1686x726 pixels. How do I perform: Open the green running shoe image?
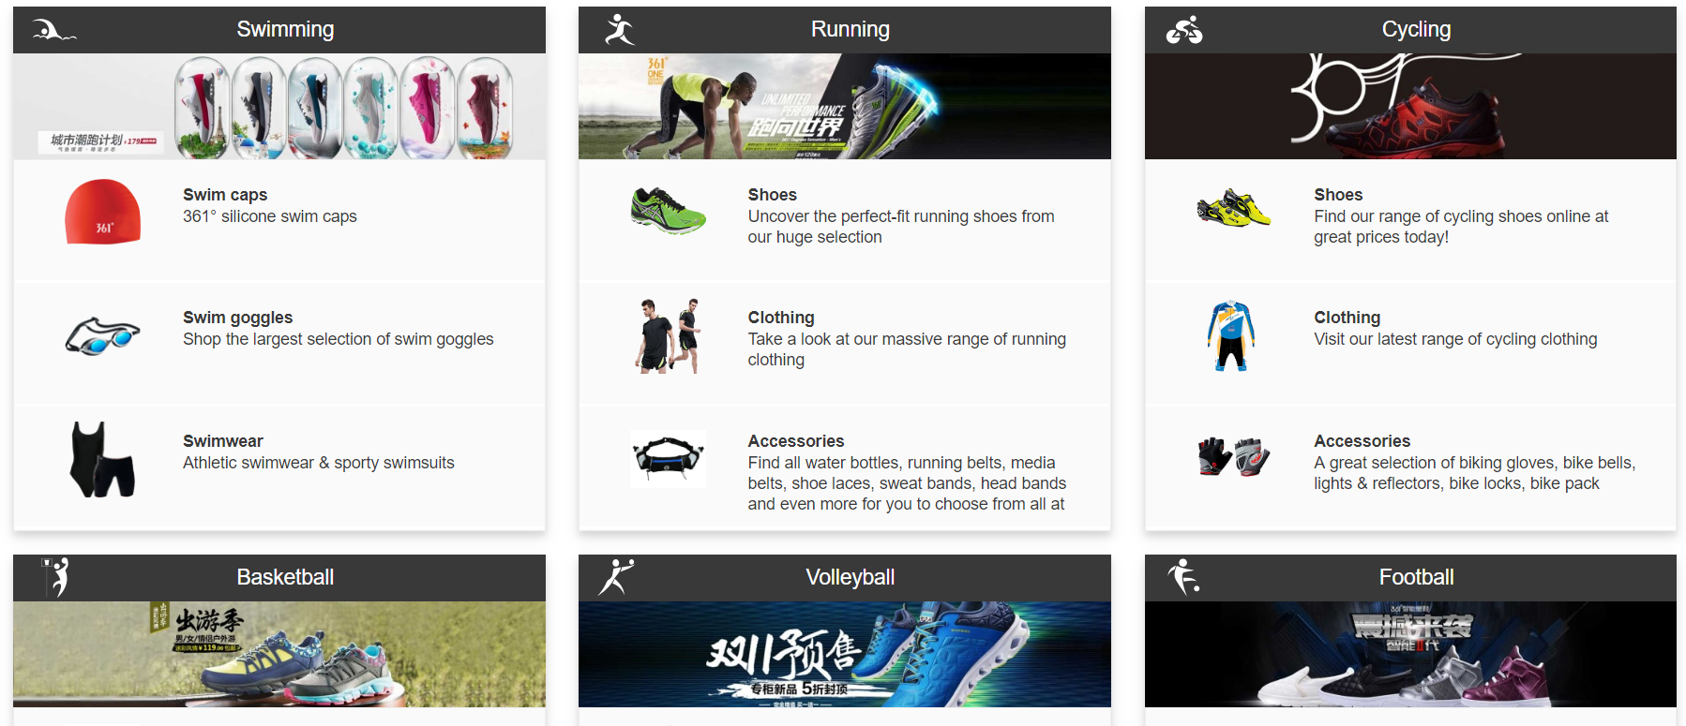[668, 210]
